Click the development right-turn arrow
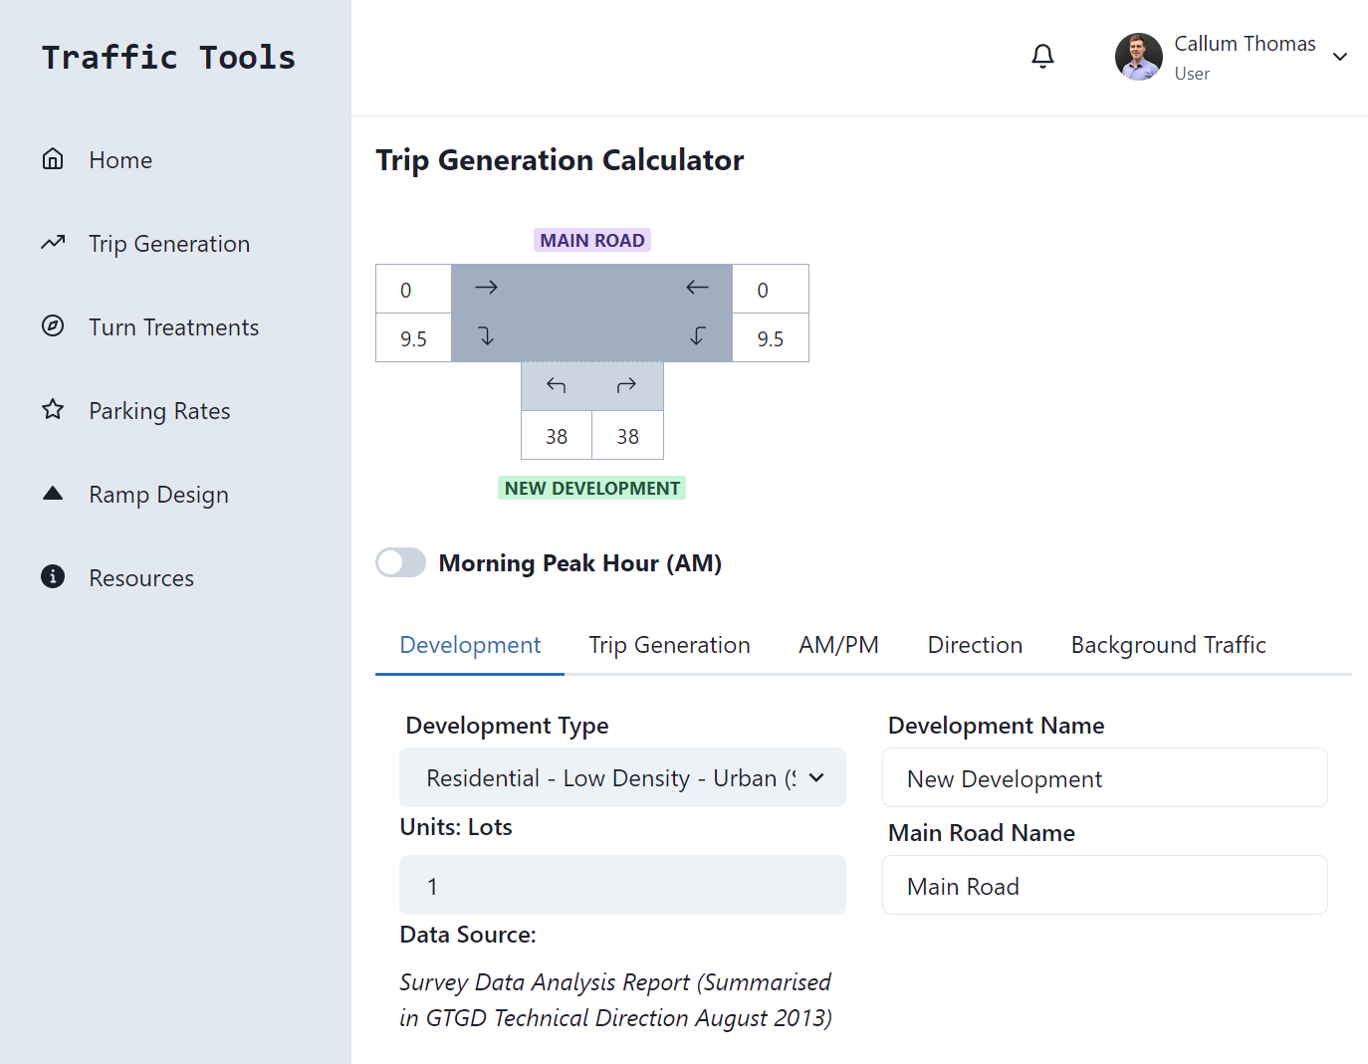The height and width of the screenshot is (1064, 1368). click(626, 385)
